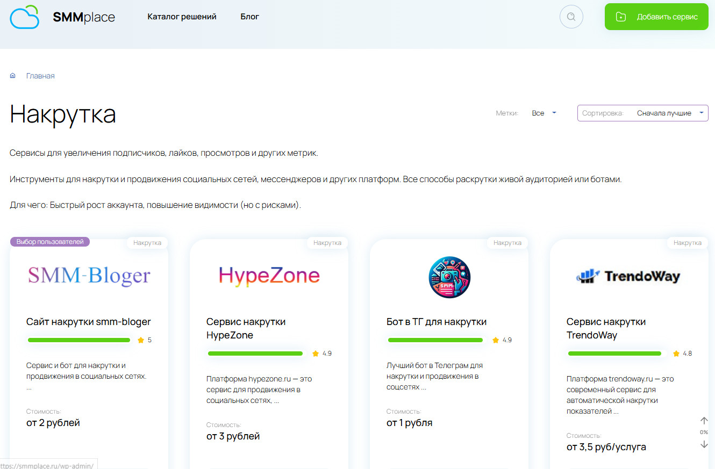
Task: Click the SMMplace cloud logo icon
Action: 25,17
